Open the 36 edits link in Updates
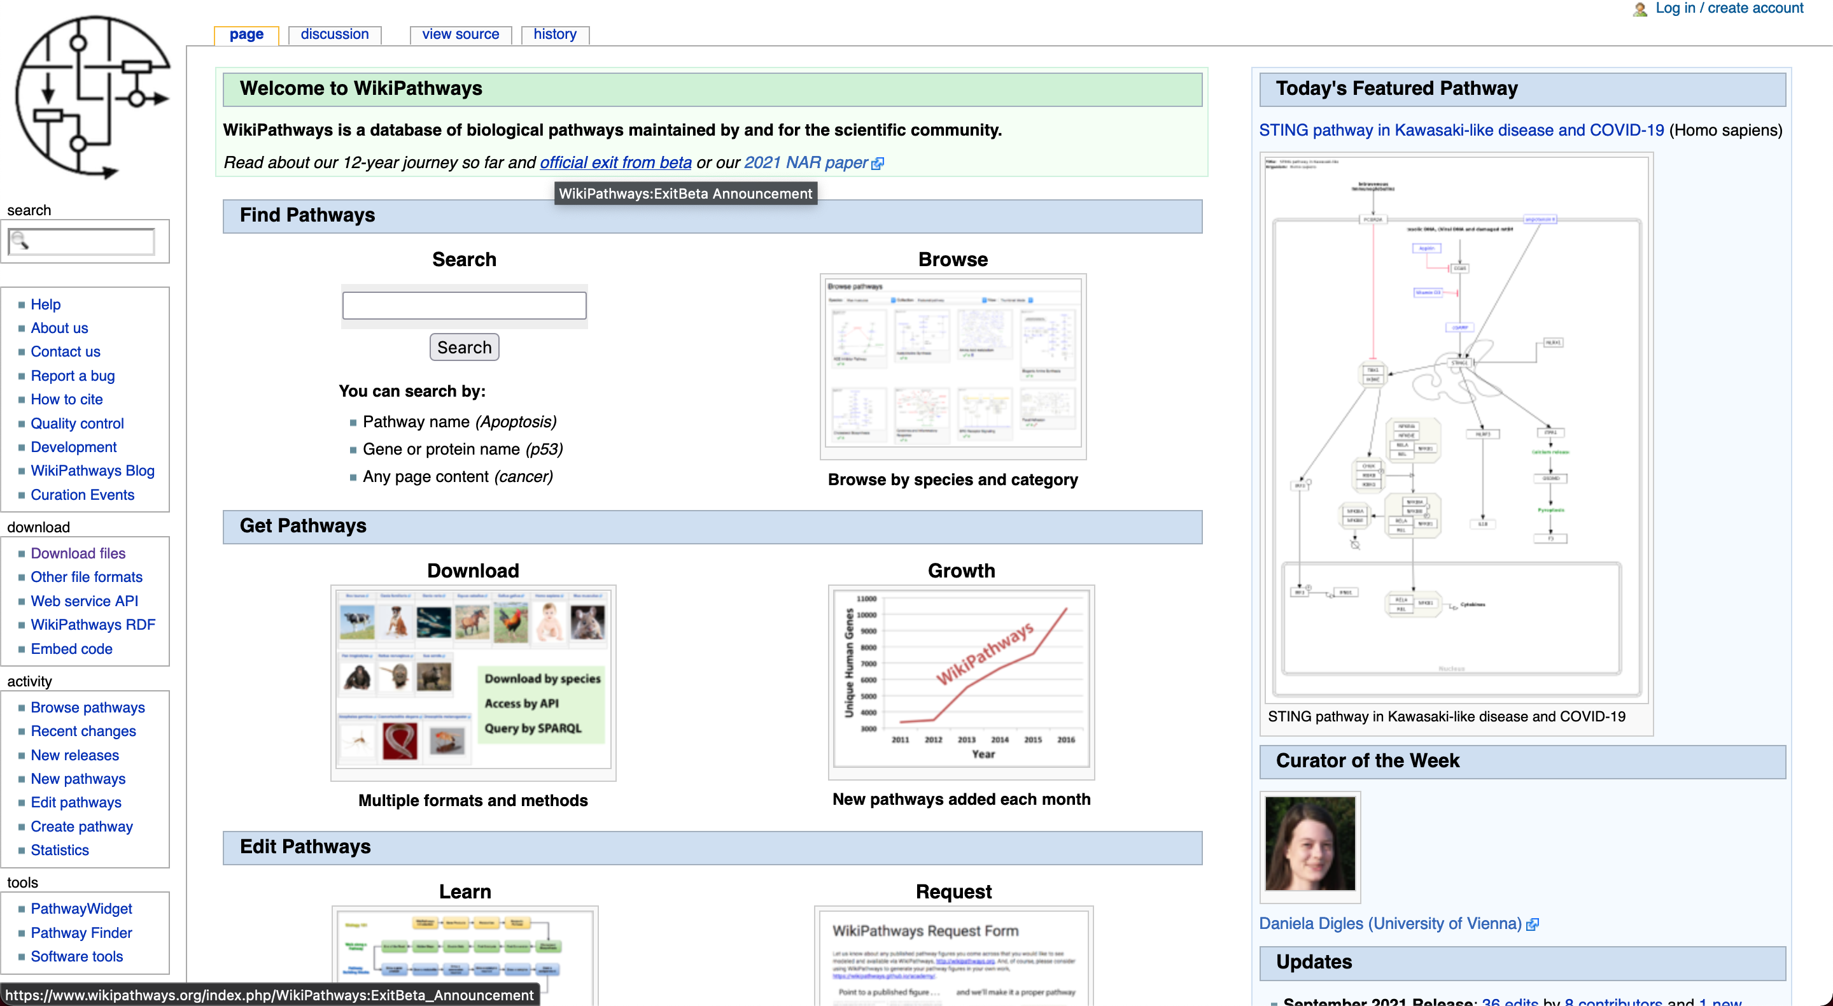 pos(1509,1002)
